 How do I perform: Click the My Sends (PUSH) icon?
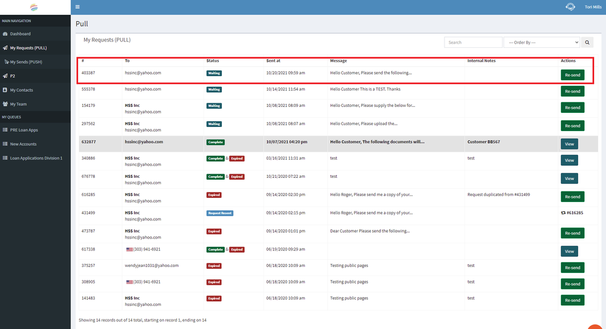click(7, 61)
